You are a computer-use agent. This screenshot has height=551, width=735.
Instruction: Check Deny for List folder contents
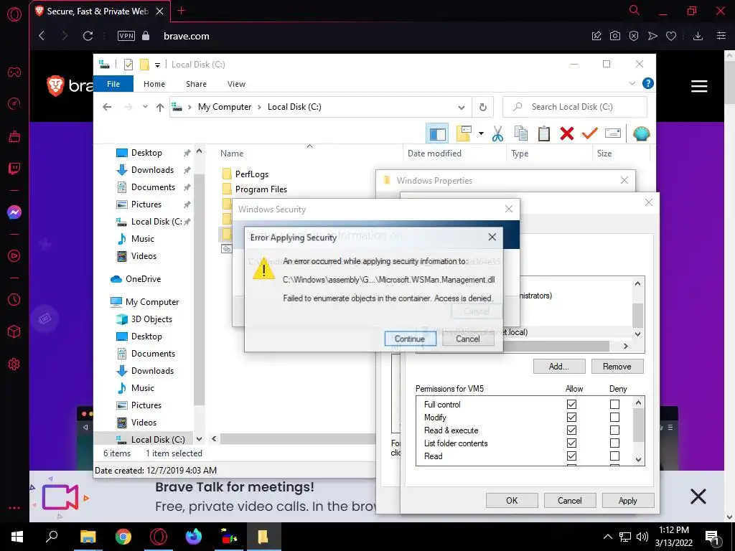[x=614, y=443]
